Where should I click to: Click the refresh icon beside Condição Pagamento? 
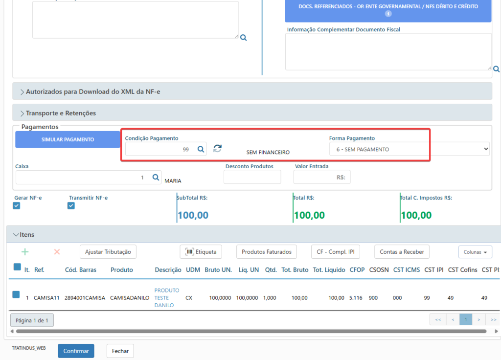(217, 149)
